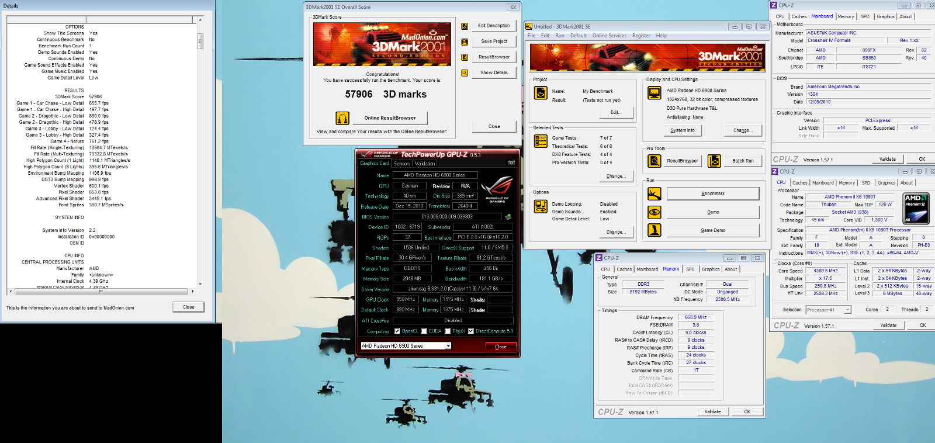The width and height of the screenshot is (935, 443).
Task: Click the Details window horizontal scrollbar
Action: (101, 291)
